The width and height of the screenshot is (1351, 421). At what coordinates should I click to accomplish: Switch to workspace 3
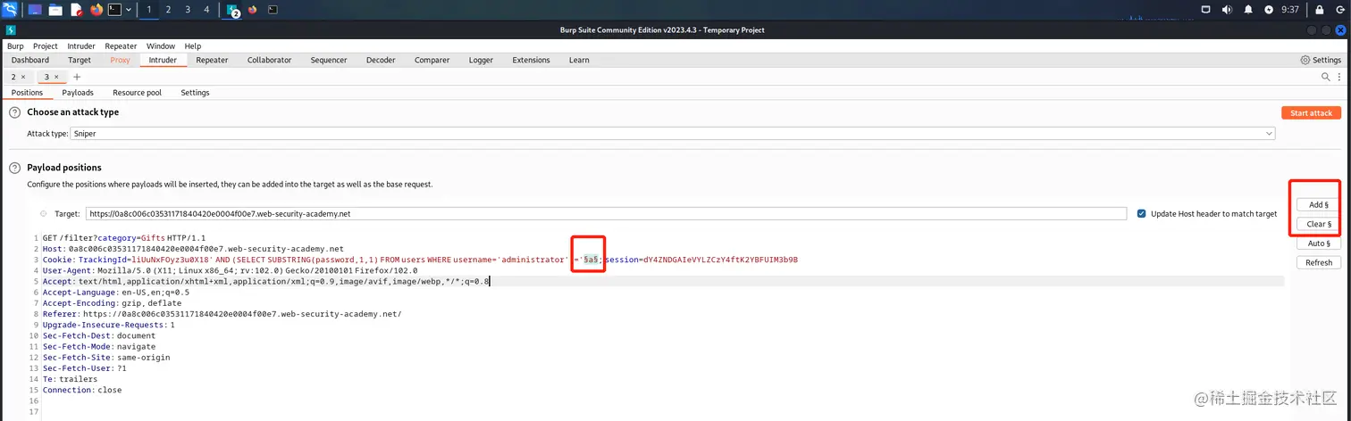(188, 10)
